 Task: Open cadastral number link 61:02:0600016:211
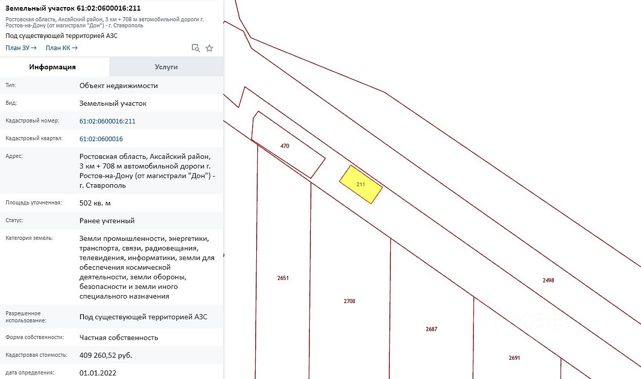[107, 121]
